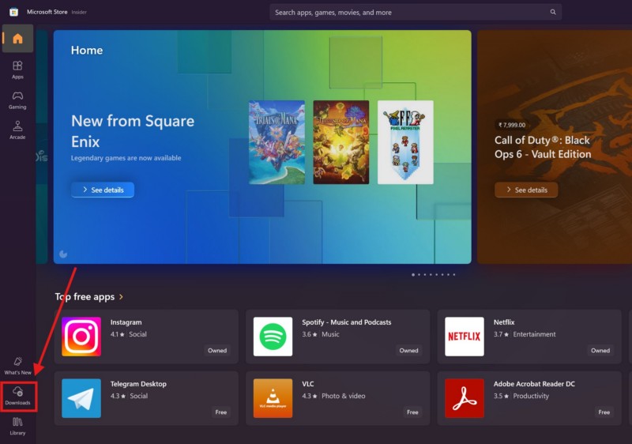Open the Downloads page
The height and width of the screenshot is (444, 632).
tap(17, 396)
